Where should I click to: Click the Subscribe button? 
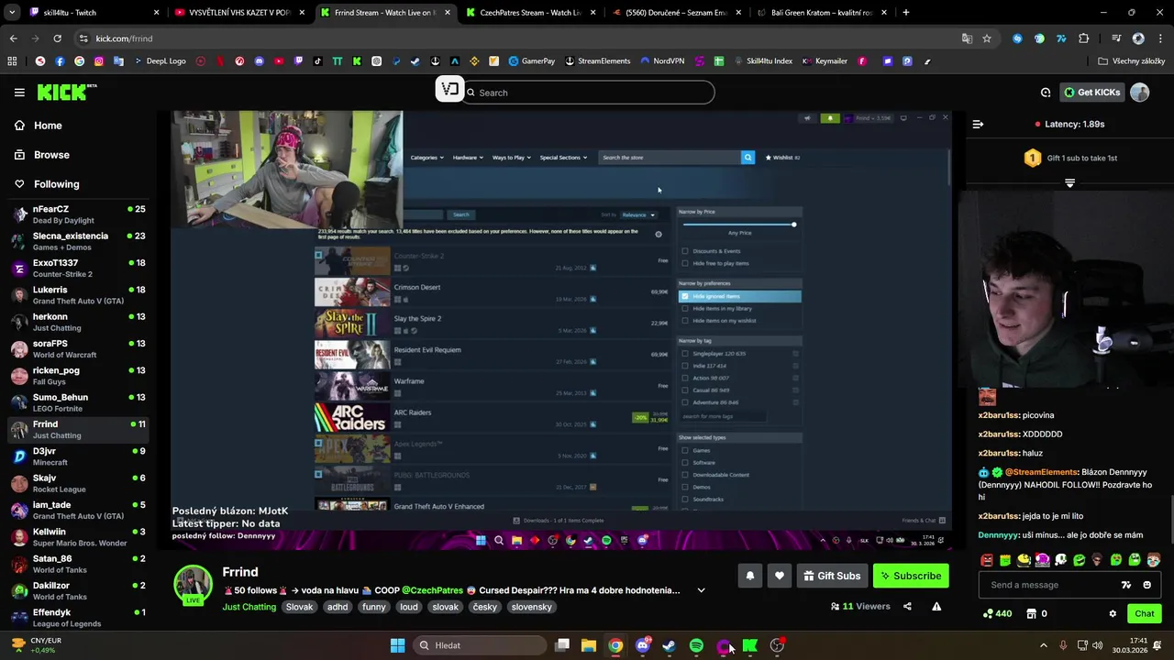pyautogui.click(x=911, y=576)
